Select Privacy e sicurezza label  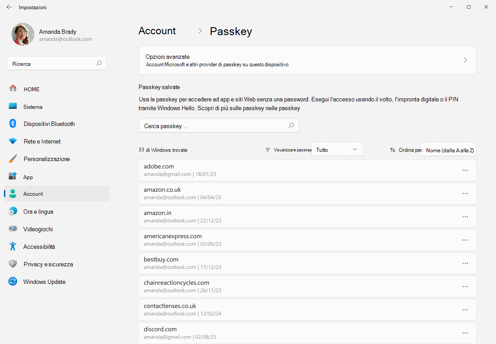coord(48,264)
